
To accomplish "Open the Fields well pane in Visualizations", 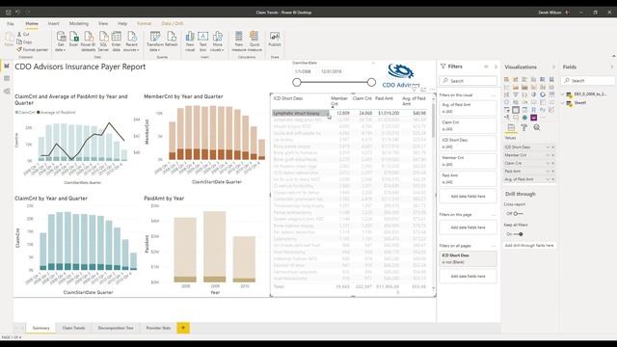I will pos(511,127).
